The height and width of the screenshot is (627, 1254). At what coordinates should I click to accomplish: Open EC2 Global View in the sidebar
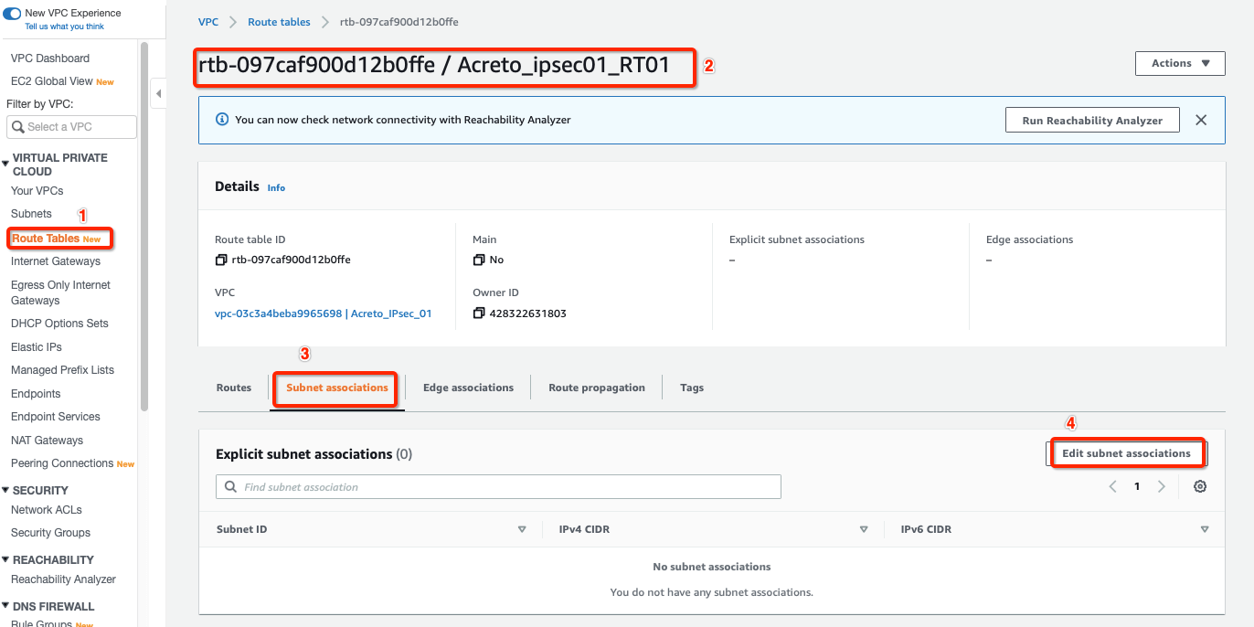point(52,81)
